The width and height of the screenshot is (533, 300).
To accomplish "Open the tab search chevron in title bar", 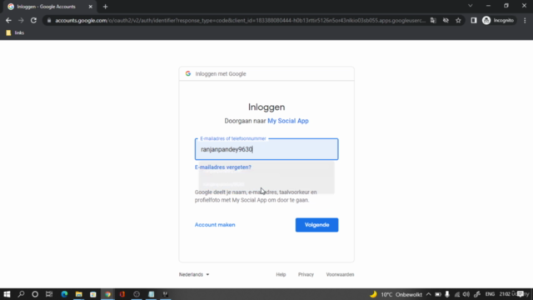I will coord(471,6).
